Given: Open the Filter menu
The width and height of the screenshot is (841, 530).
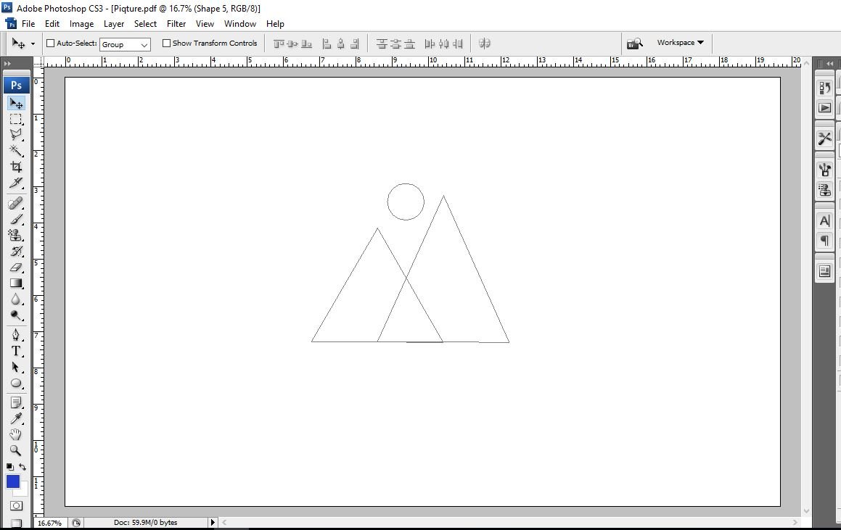Looking at the screenshot, I should pyautogui.click(x=176, y=24).
